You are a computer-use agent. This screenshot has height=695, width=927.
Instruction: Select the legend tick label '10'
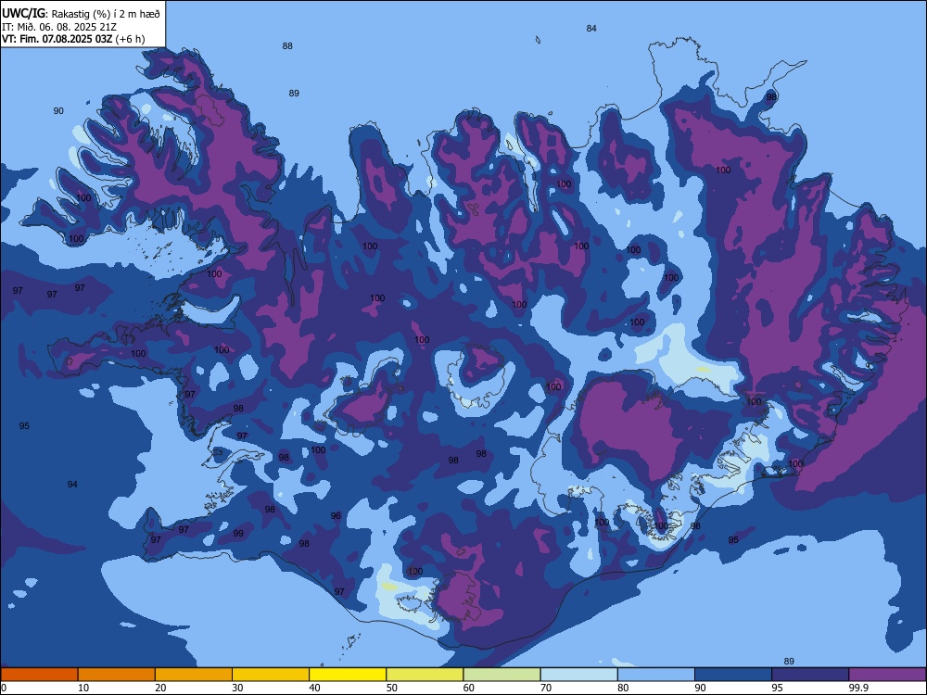click(x=83, y=688)
